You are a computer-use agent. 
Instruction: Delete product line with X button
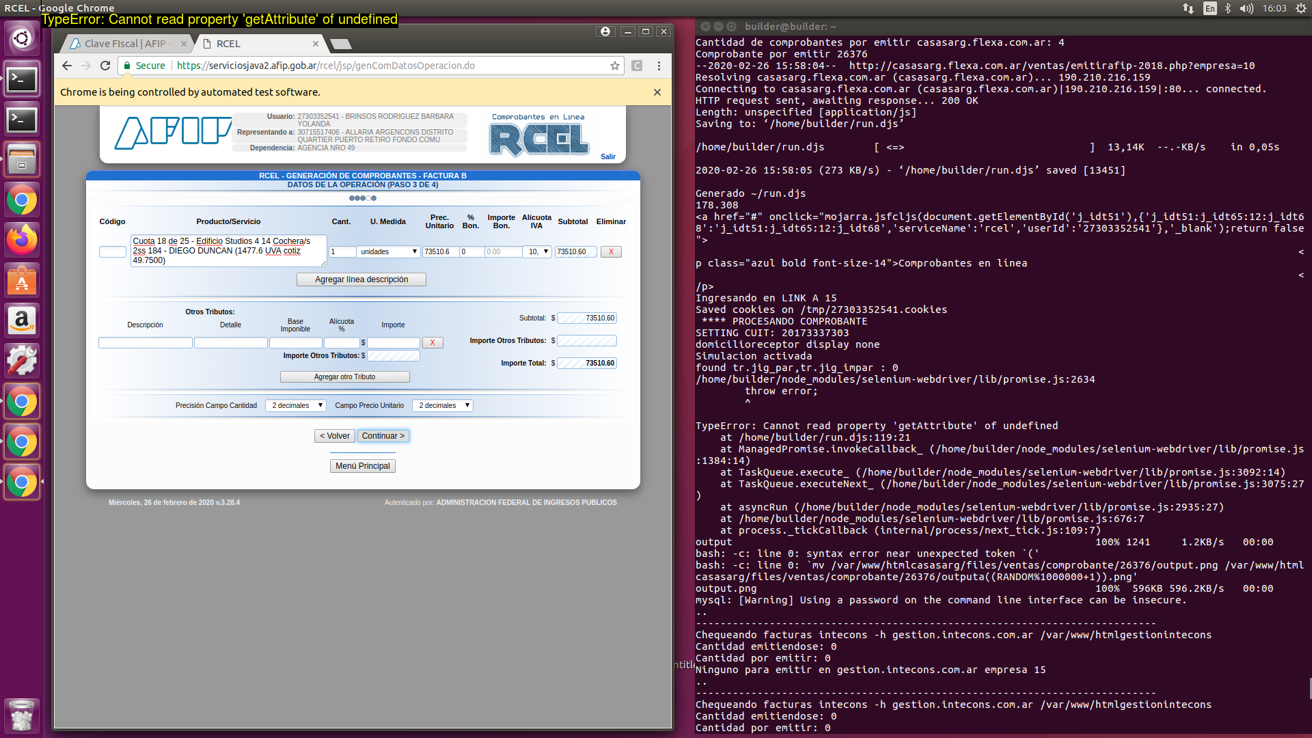(611, 251)
